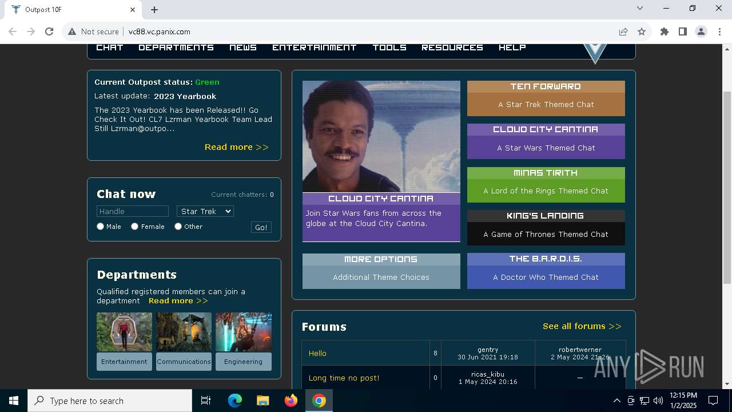732x412 pixels.
Task: Open King's Landing Game of Thrones chat
Action: click(546, 228)
